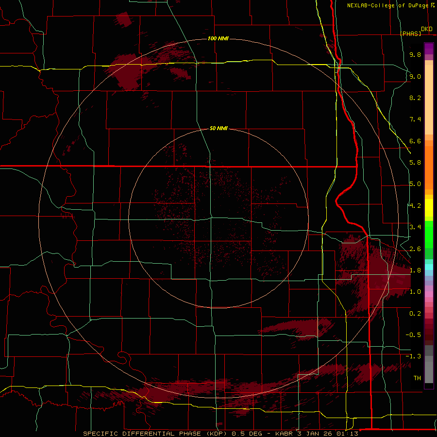Click the 9.0 value on the color scale
Image resolution: width=437 pixels, height=437 pixels.
click(415, 76)
